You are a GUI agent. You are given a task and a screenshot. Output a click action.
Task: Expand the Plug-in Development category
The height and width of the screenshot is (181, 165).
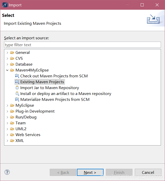[7, 111]
